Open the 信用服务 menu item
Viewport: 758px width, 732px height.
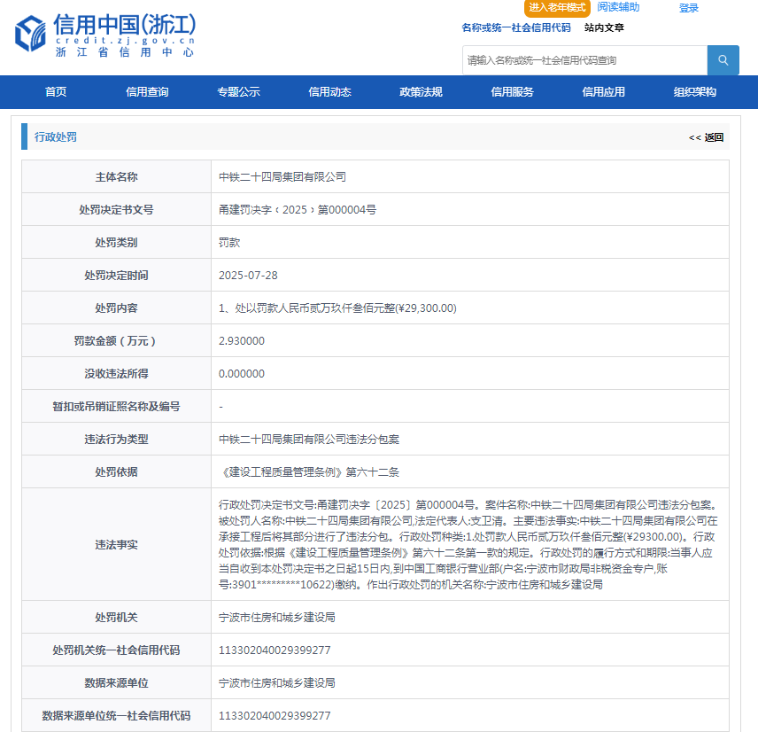[x=512, y=92]
